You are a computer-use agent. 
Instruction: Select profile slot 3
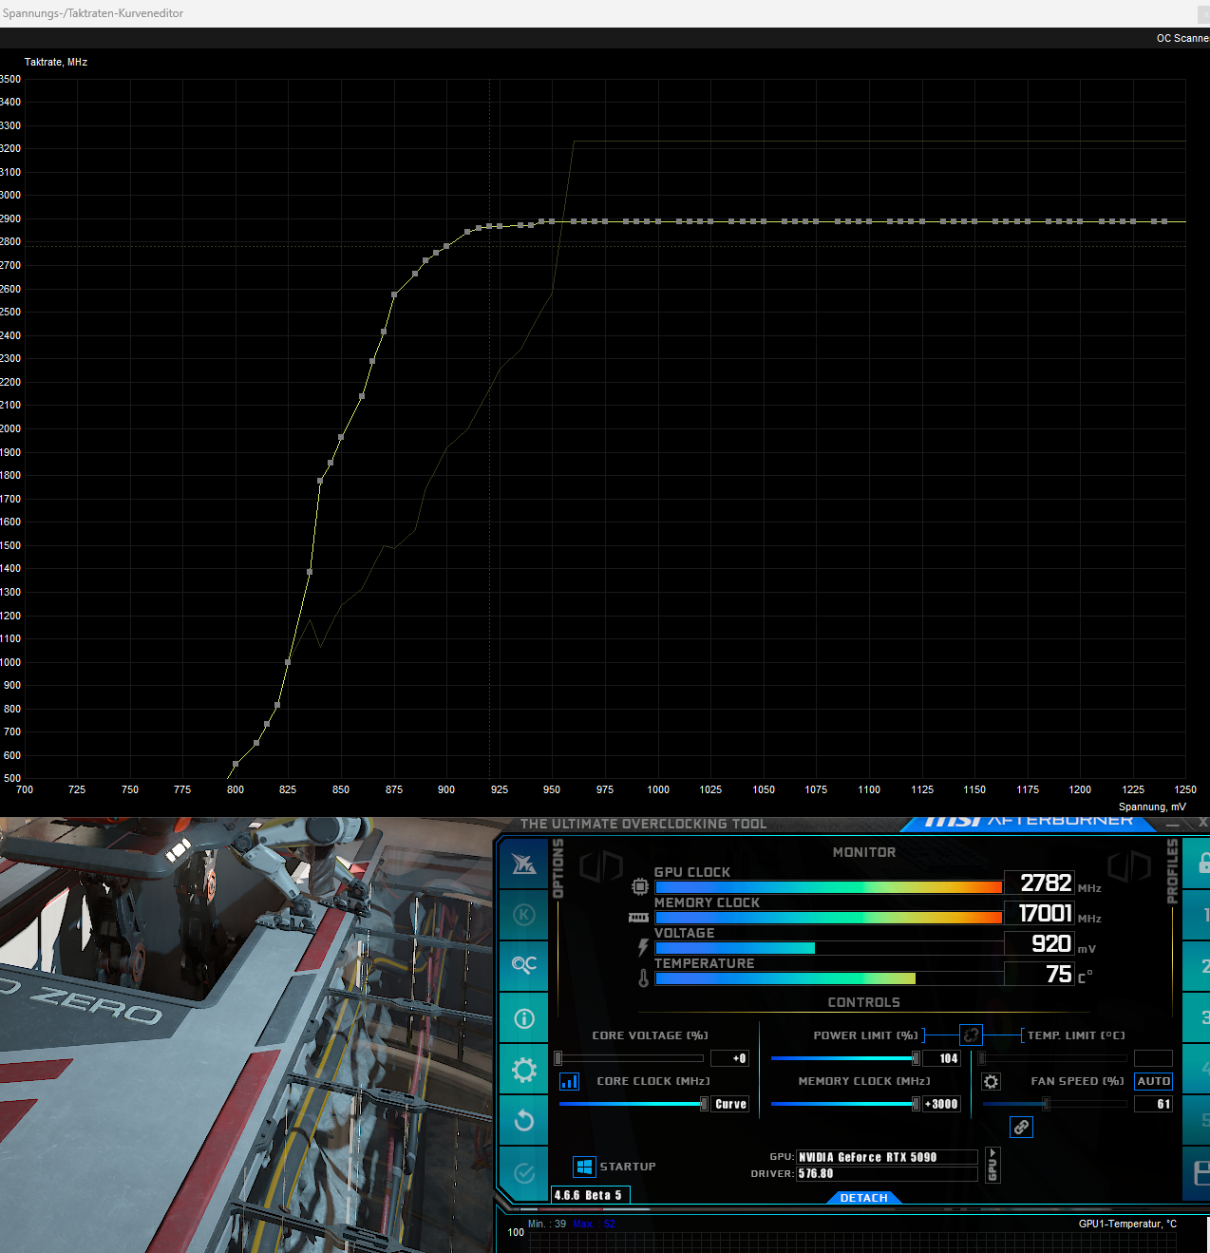[1202, 1017]
